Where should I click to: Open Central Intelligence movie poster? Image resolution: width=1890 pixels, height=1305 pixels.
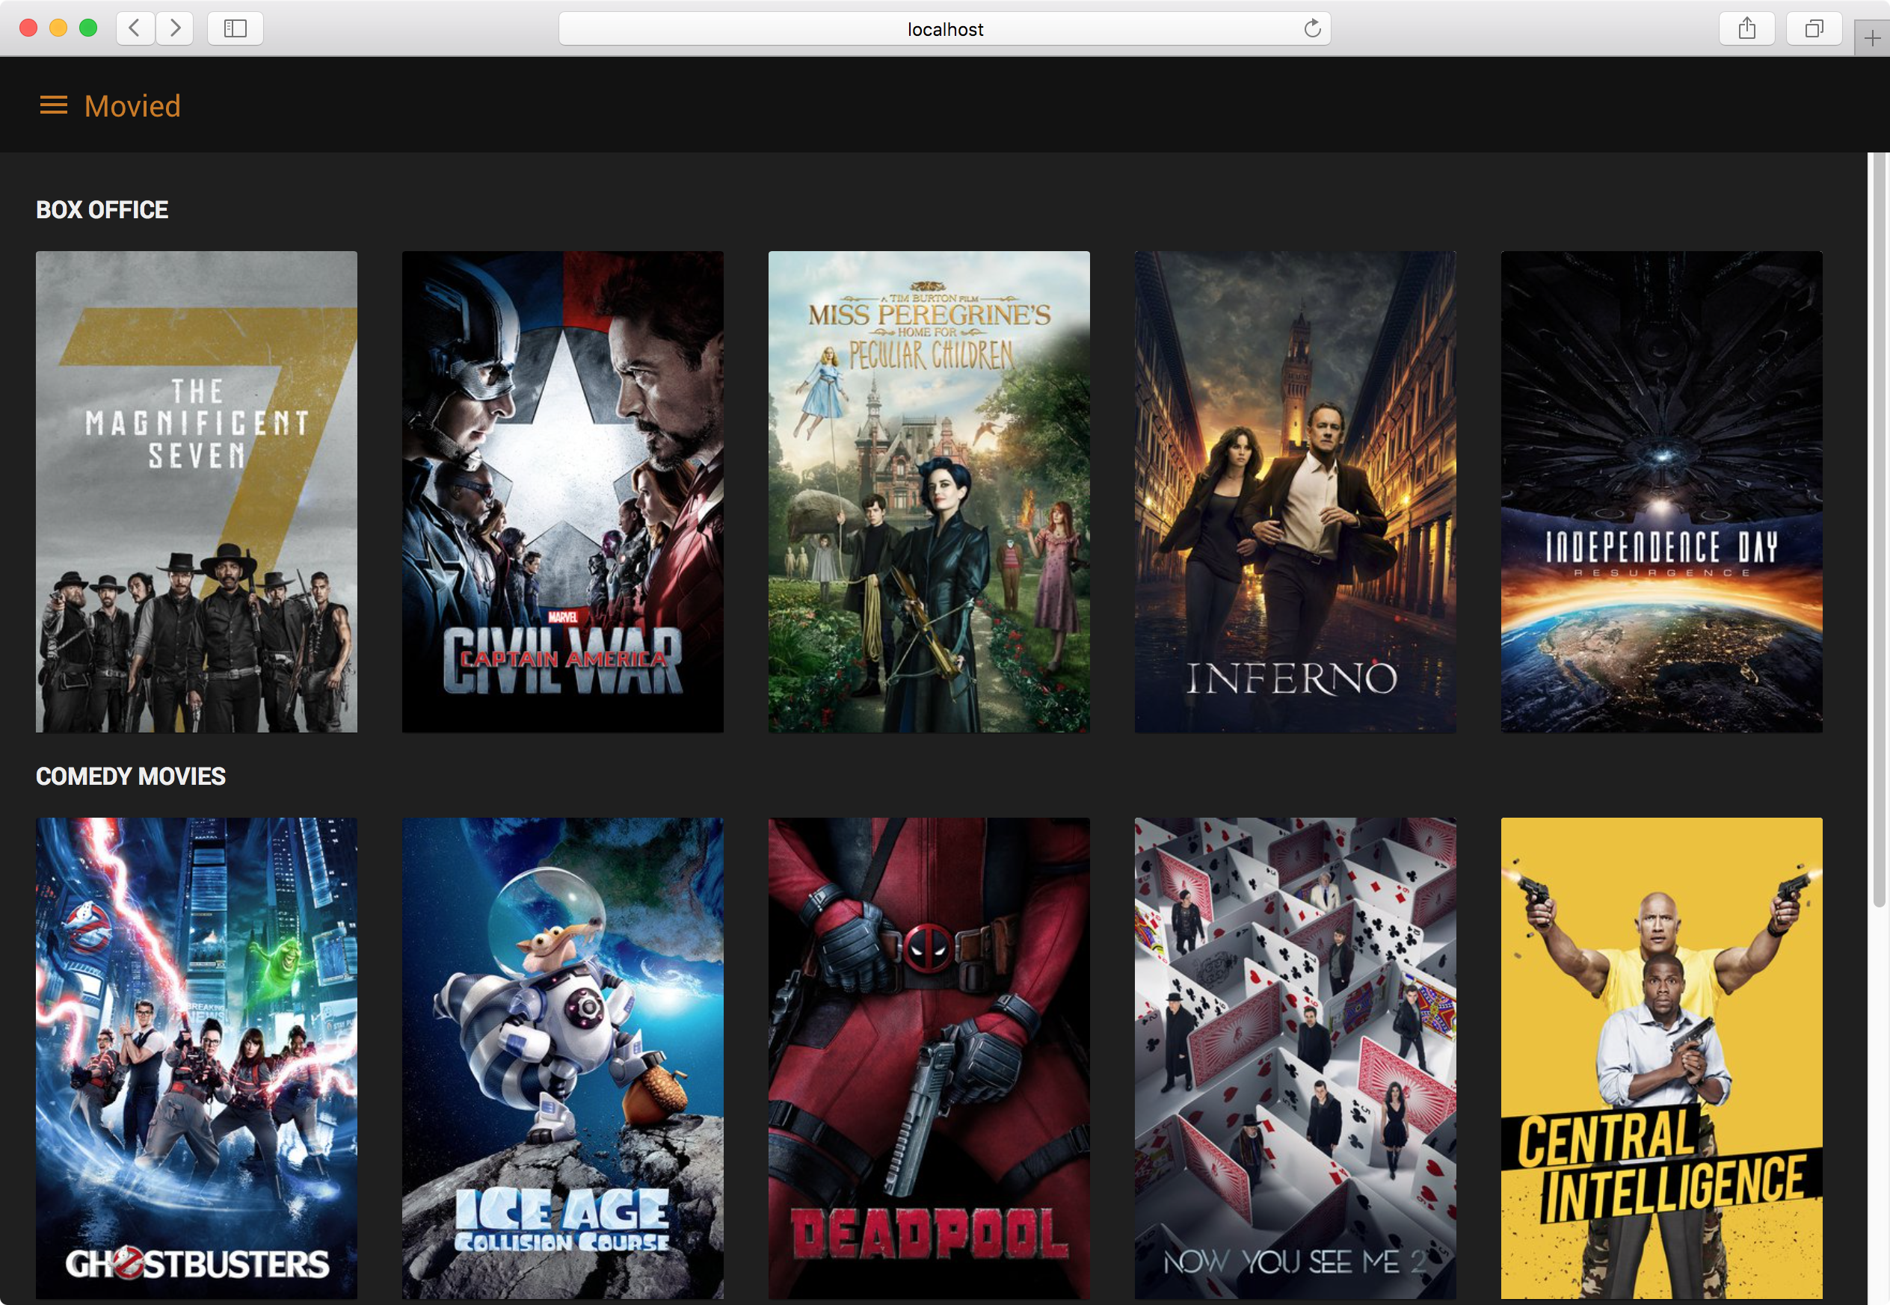[x=1662, y=1058]
